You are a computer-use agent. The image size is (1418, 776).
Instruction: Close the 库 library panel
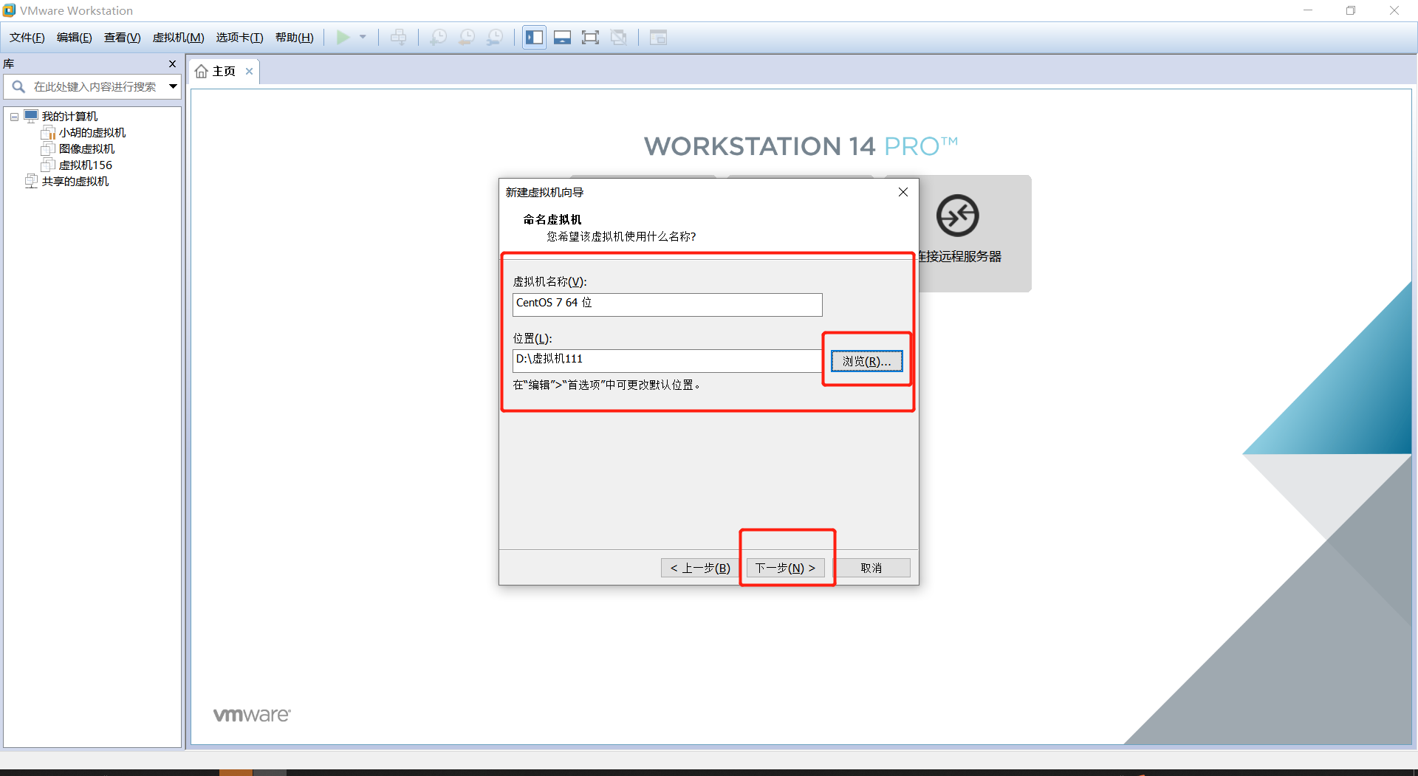click(173, 63)
